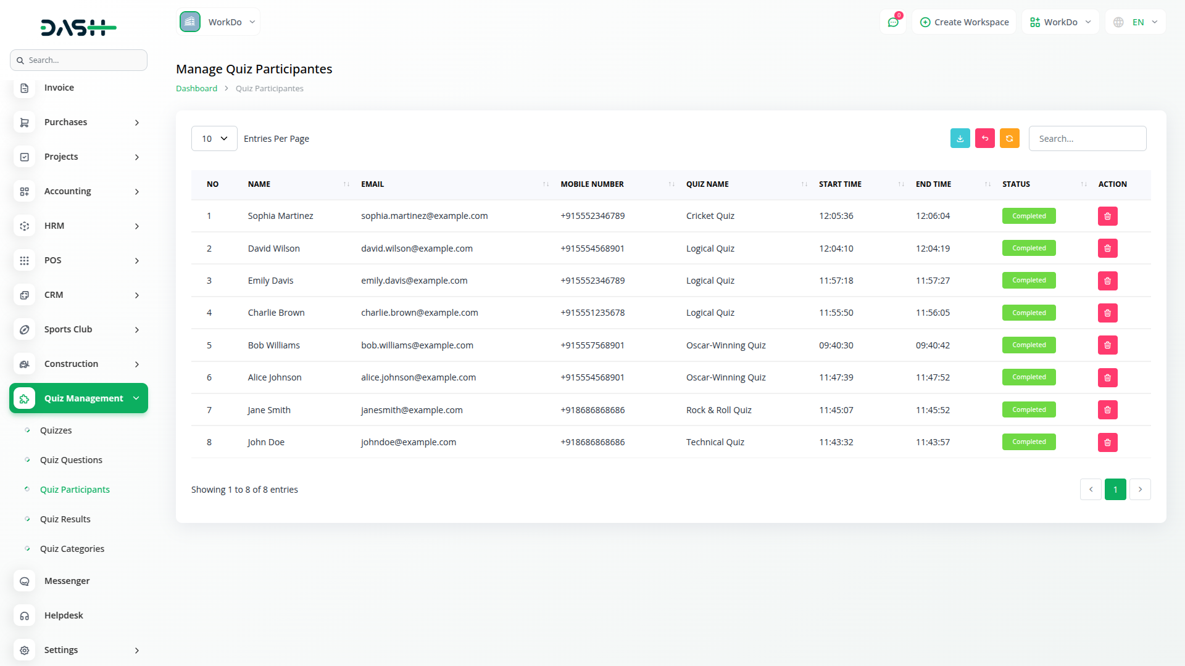1185x666 pixels.
Task: Click Completed badge for Sophia Martinez
Action: [1029, 216]
